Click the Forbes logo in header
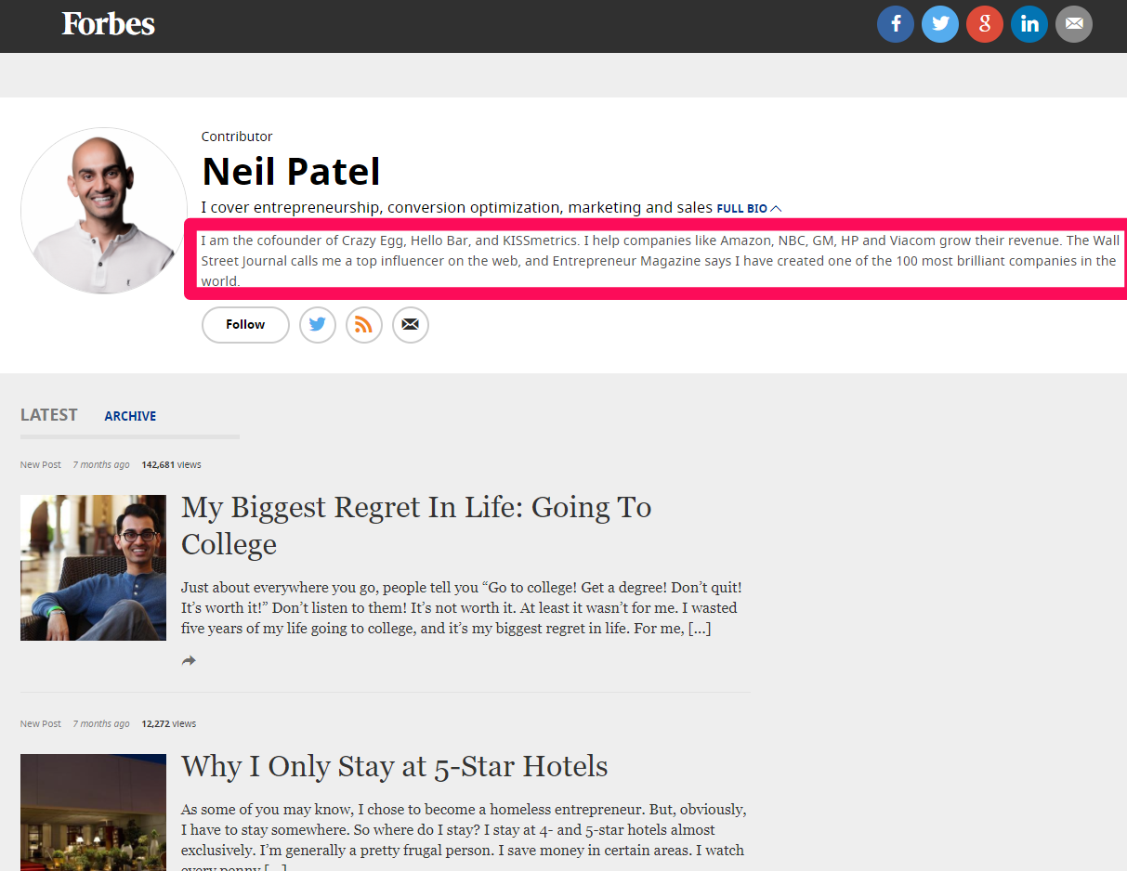This screenshot has height=871, width=1127. (x=109, y=24)
